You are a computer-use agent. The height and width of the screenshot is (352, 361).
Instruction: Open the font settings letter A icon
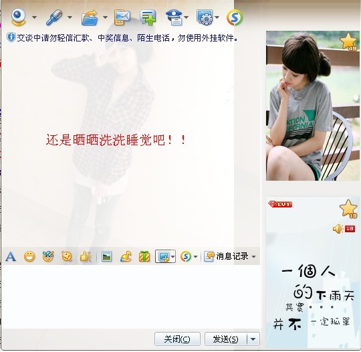point(11,256)
